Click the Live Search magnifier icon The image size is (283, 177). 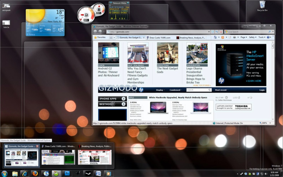tap(269, 31)
